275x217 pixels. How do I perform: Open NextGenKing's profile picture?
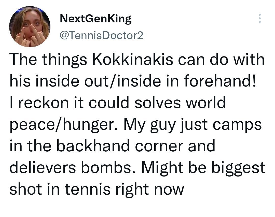point(30,27)
